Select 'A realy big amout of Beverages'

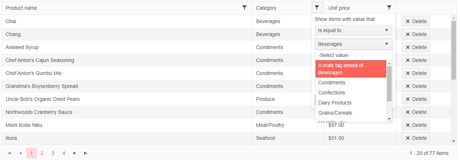(x=350, y=69)
